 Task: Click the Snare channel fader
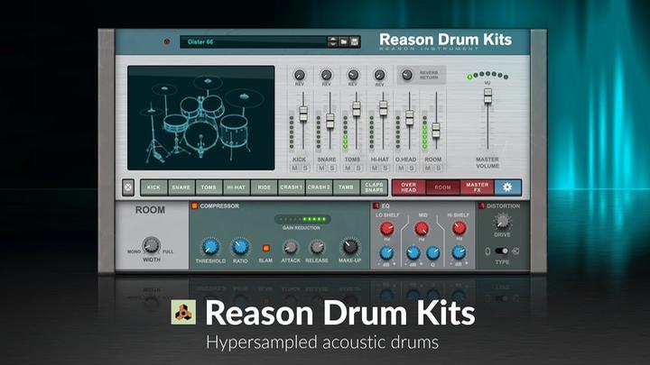coord(330,121)
